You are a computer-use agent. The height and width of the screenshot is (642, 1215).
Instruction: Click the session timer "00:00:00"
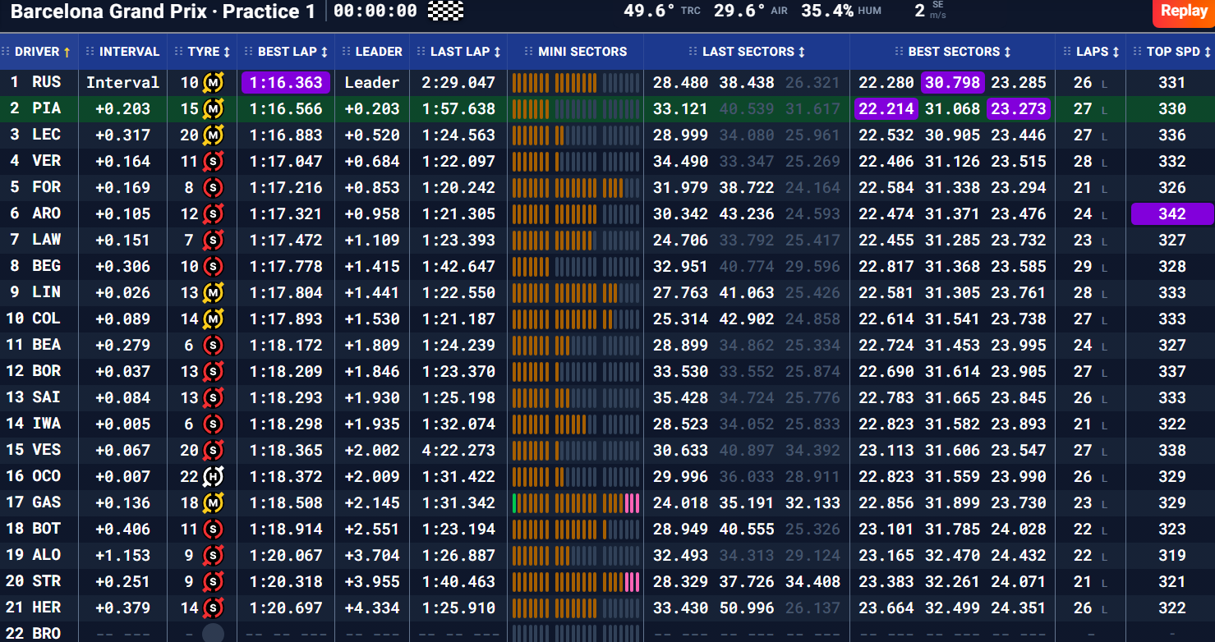[x=375, y=11]
